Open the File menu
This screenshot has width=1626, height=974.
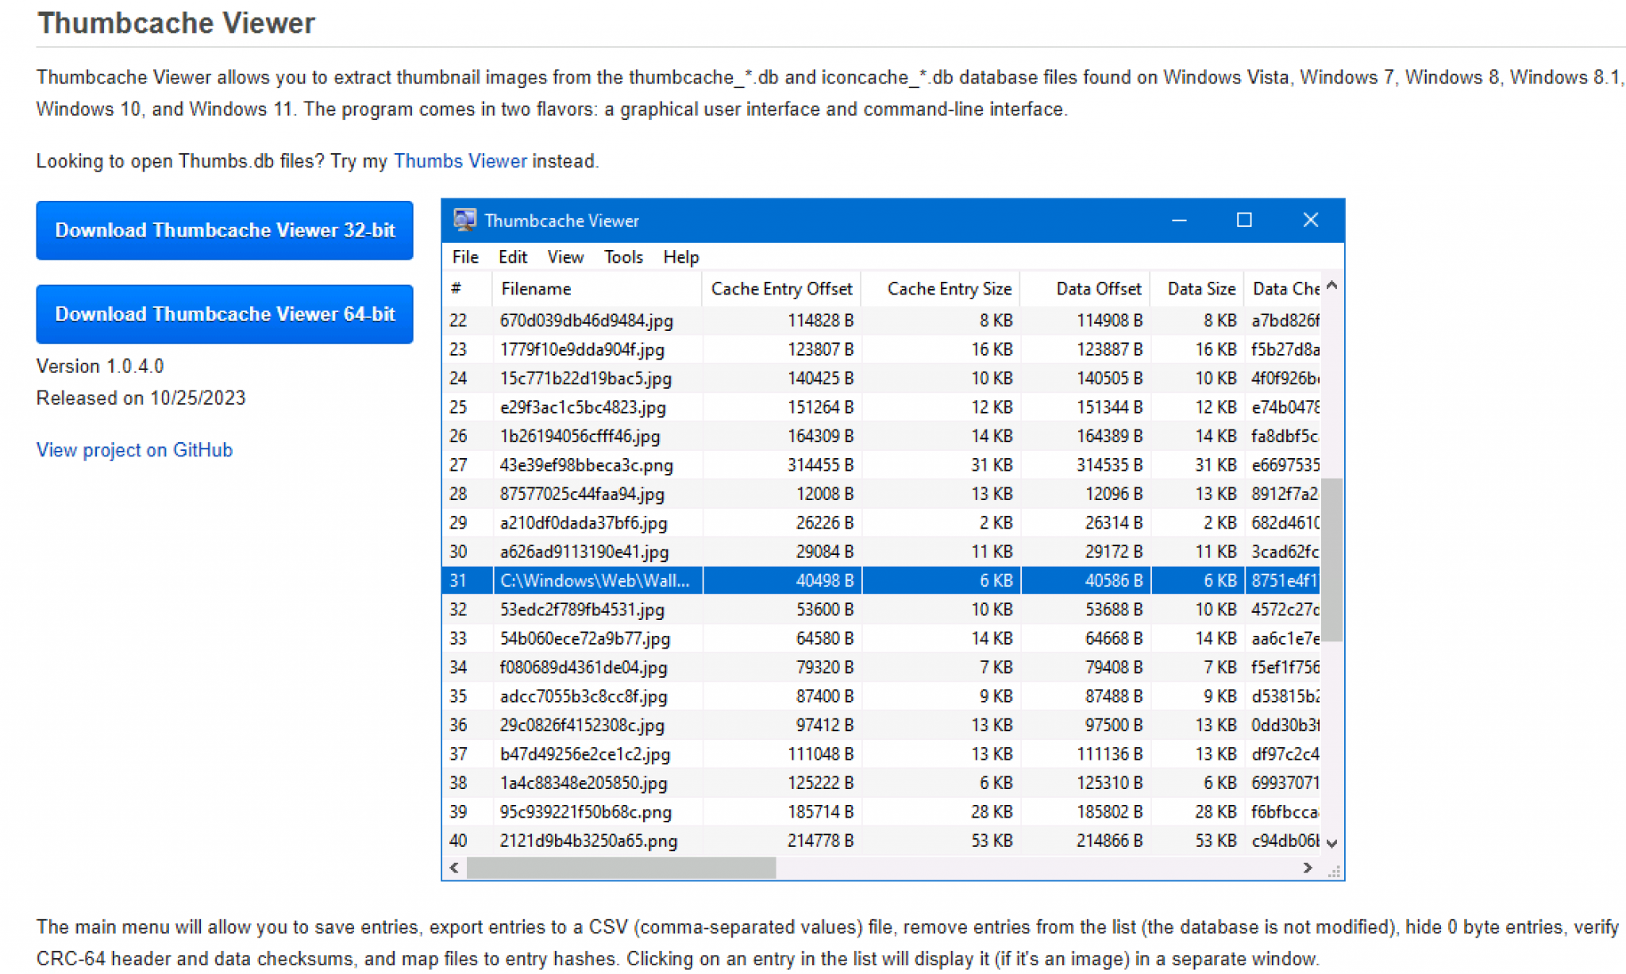coord(464,257)
